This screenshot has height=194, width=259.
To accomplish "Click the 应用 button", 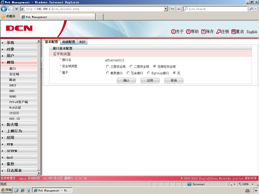I will pyautogui.click(x=150, y=81).
